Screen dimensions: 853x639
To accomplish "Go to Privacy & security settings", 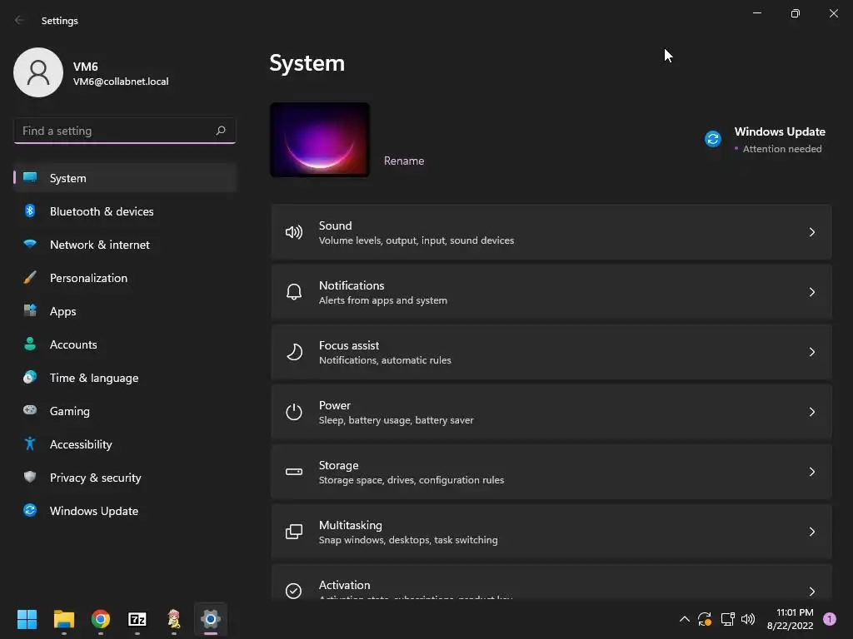I will [x=125, y=478].
